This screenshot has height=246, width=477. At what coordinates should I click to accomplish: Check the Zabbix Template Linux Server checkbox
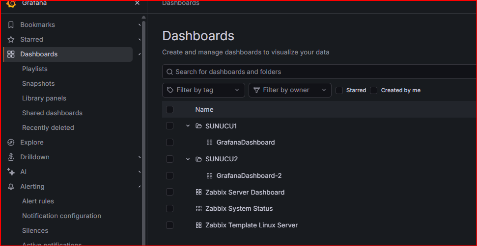170,225
